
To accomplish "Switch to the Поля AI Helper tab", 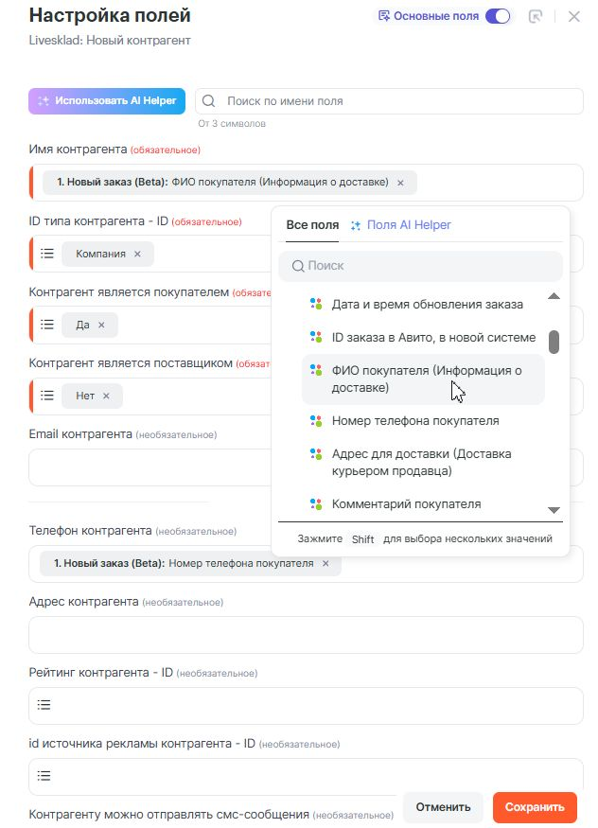I will [400, 225].
